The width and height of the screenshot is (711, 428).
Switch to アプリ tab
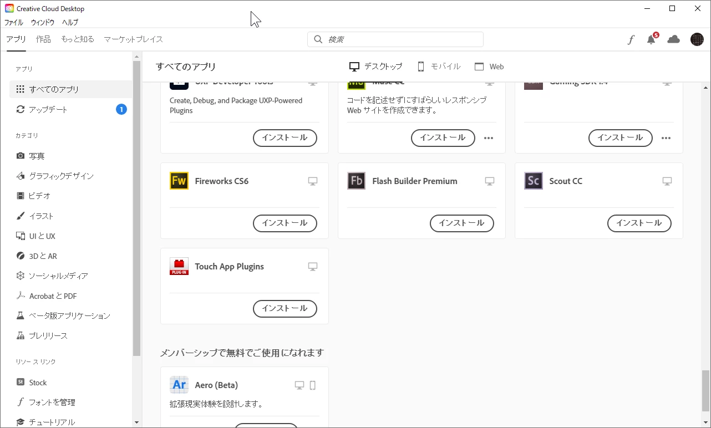[16, 39]
